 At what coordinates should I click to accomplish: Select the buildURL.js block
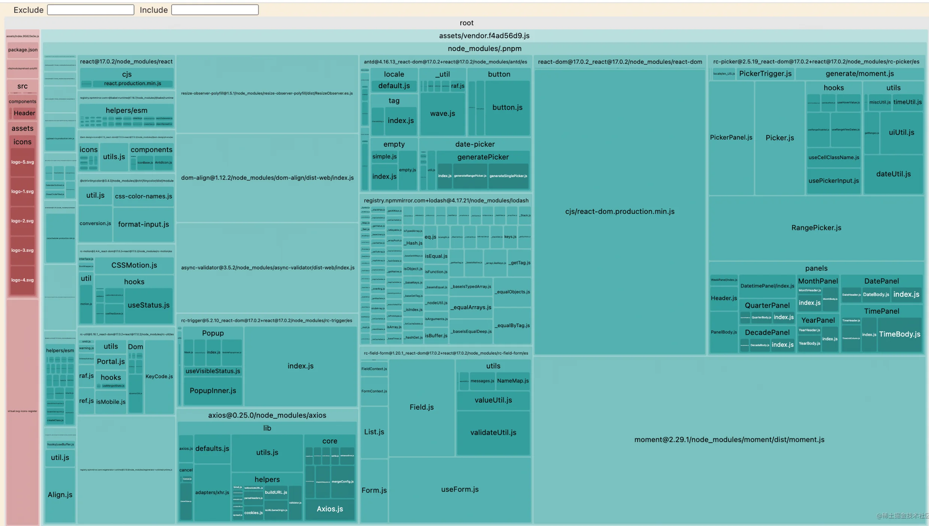[x=276, y=493]
